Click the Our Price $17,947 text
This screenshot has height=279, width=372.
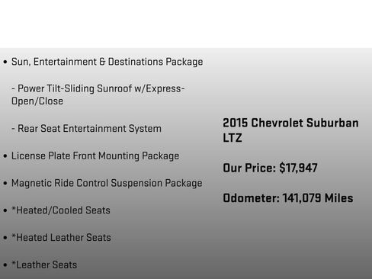pyautogui.click(x=270, y=168)
